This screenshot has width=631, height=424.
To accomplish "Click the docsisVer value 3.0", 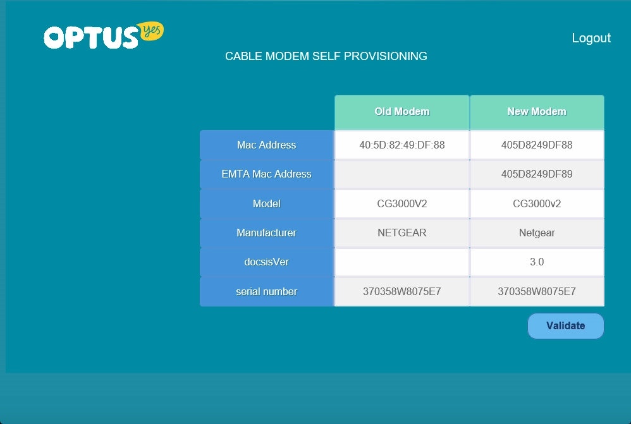I will pyautogui.click(x=537, y=262).
